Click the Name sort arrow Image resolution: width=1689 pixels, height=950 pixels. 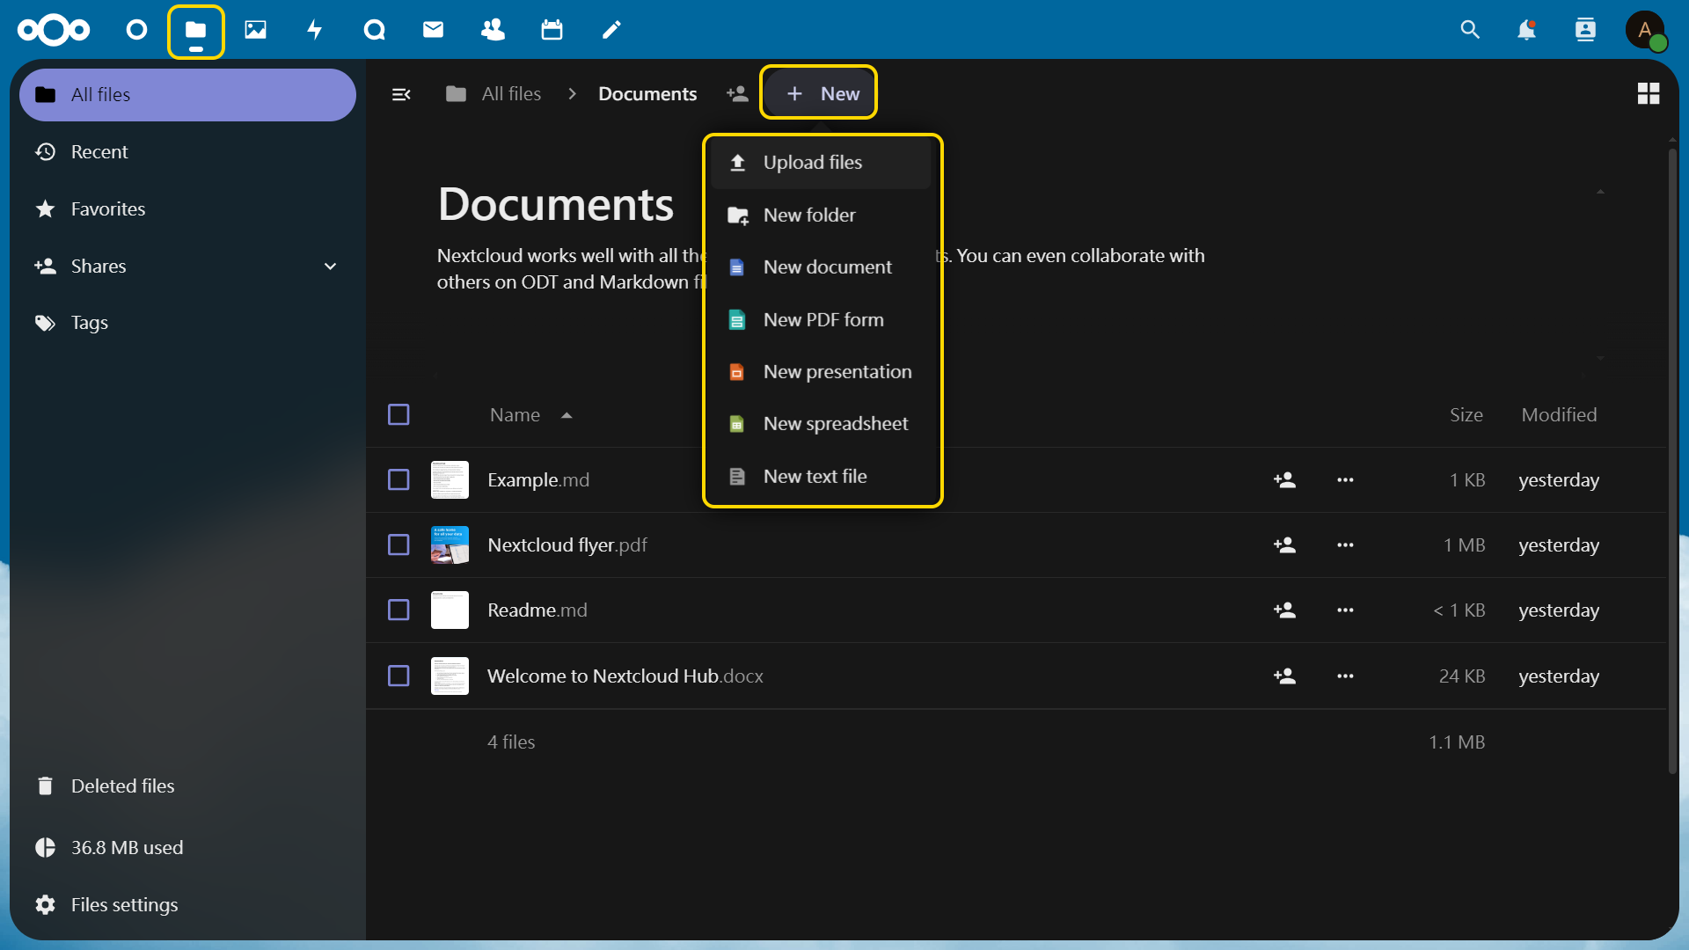pos(567,415)
